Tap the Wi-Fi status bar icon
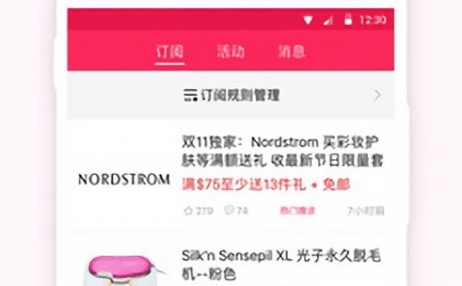This screenshot has height=286, width=462. (308, 20)
